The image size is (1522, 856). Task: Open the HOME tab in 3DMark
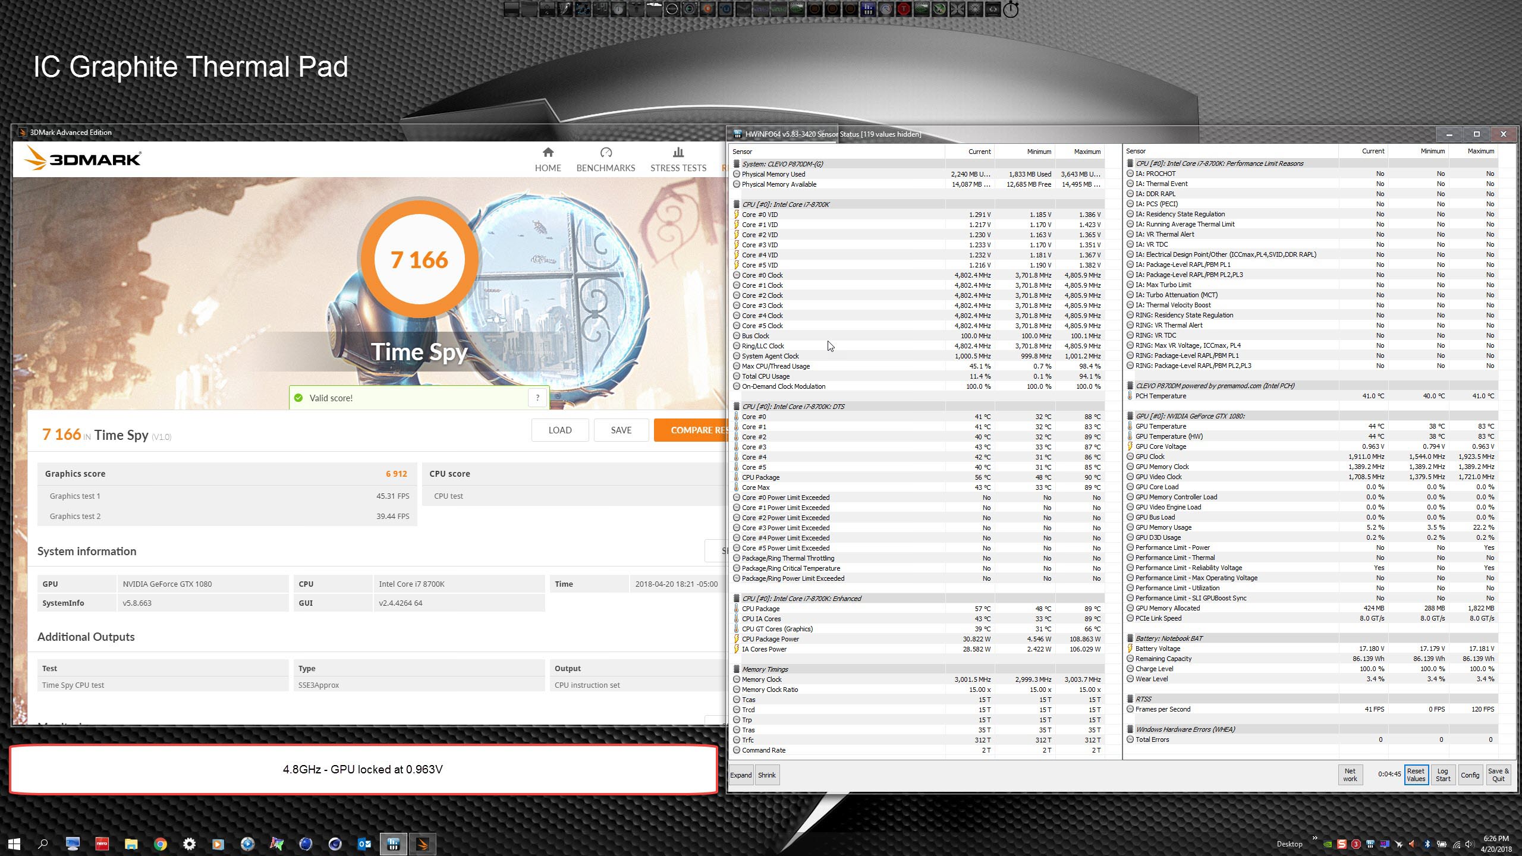click(x=548, y=160)
